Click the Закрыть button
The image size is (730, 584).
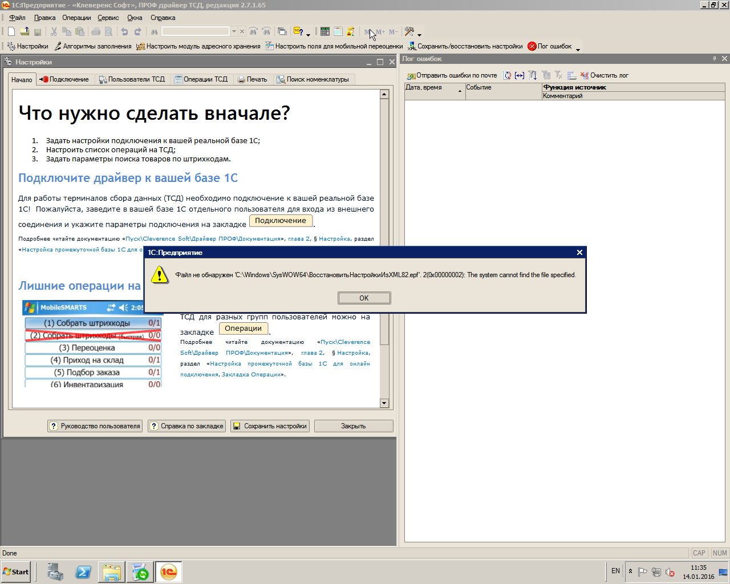click(x=354, y=426)
